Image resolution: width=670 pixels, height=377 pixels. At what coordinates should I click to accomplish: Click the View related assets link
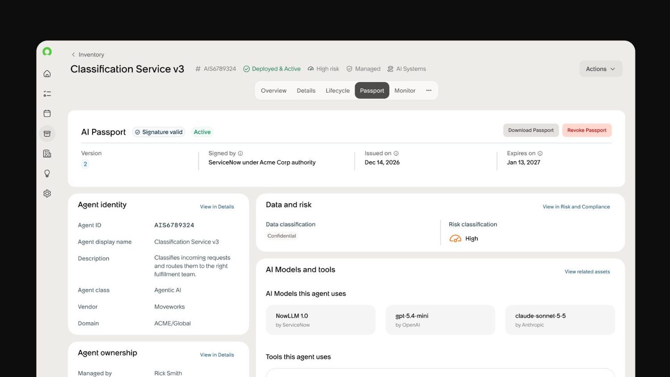pos(587,272)
